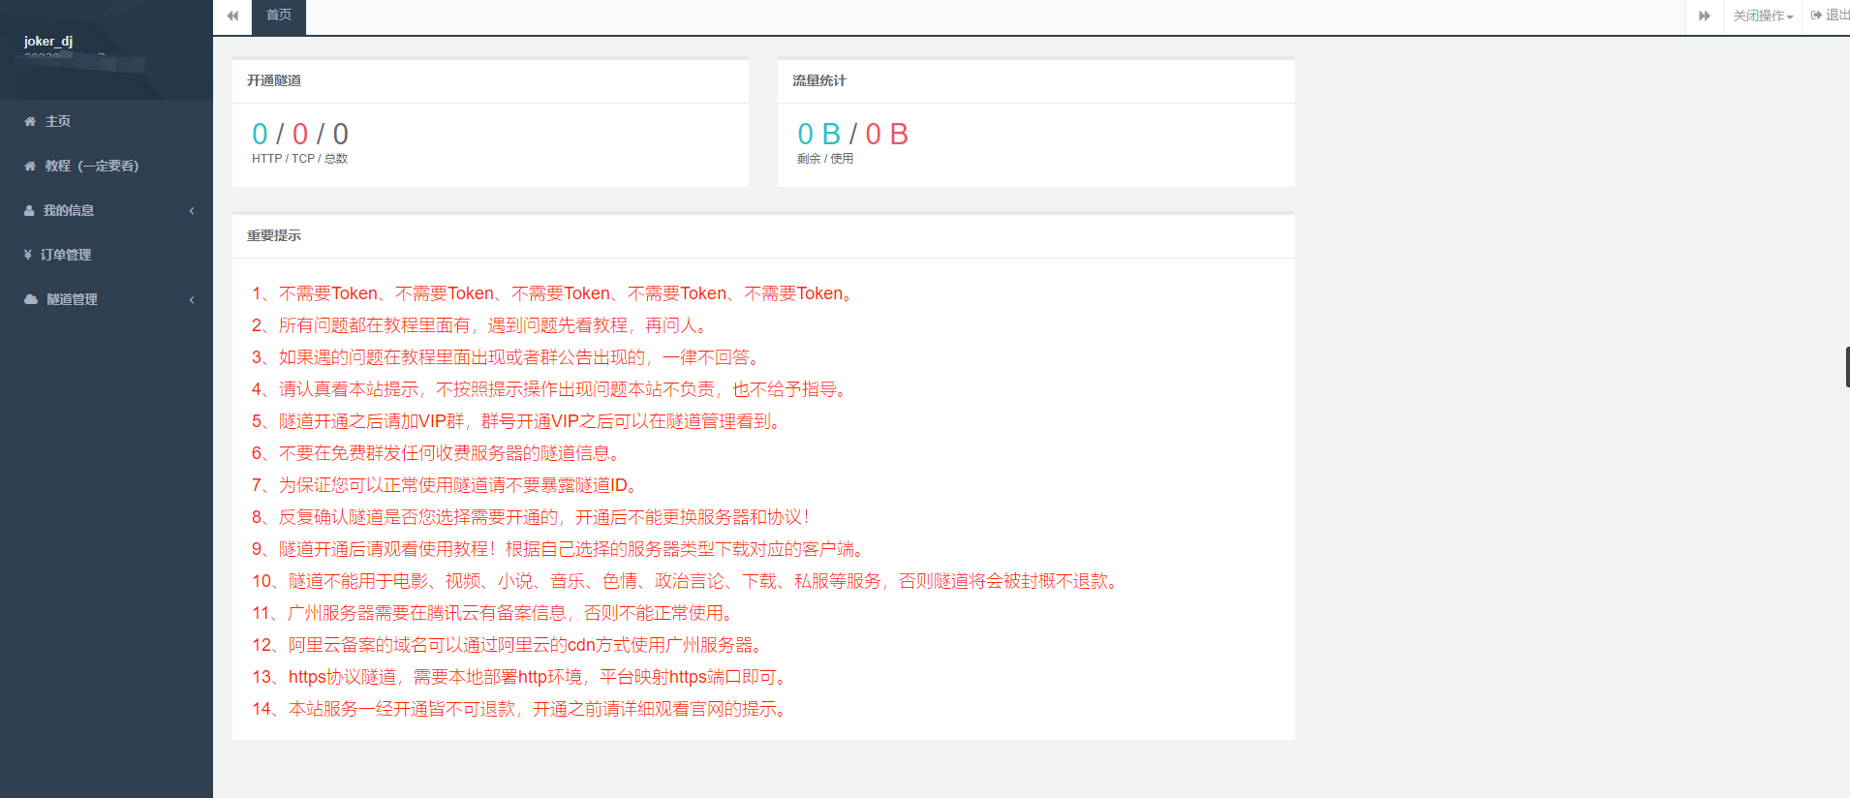1850x798 pixels.
Task: Click the icon beside 教程 (一定要看)
Action: point(30,166)
